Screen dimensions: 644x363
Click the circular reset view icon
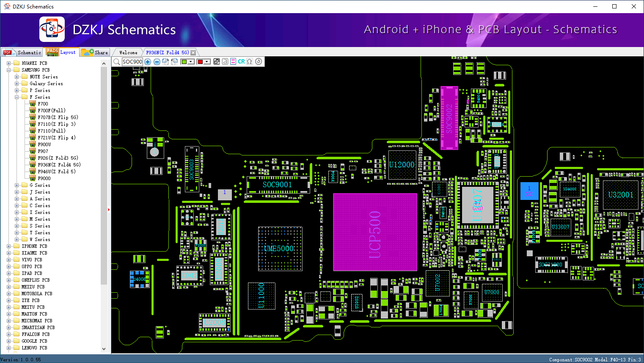pos(259,62)
